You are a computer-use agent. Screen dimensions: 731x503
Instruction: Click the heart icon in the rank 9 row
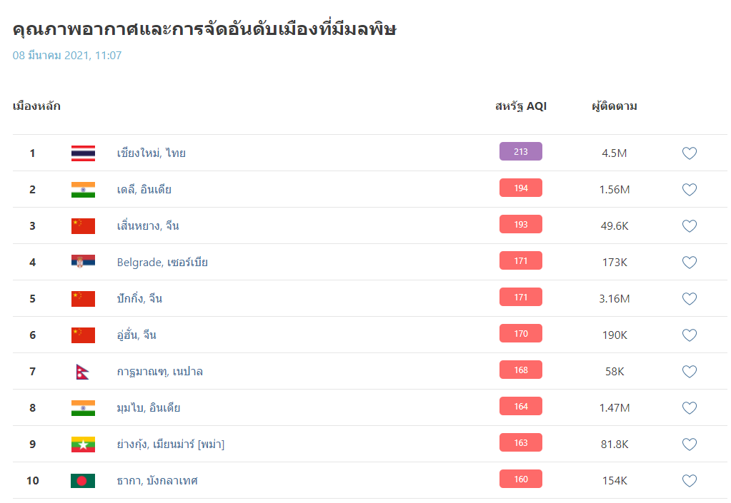(689, 444)
